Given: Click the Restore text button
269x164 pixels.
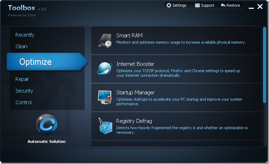Looking at the screenshot, I should (233, 5).
